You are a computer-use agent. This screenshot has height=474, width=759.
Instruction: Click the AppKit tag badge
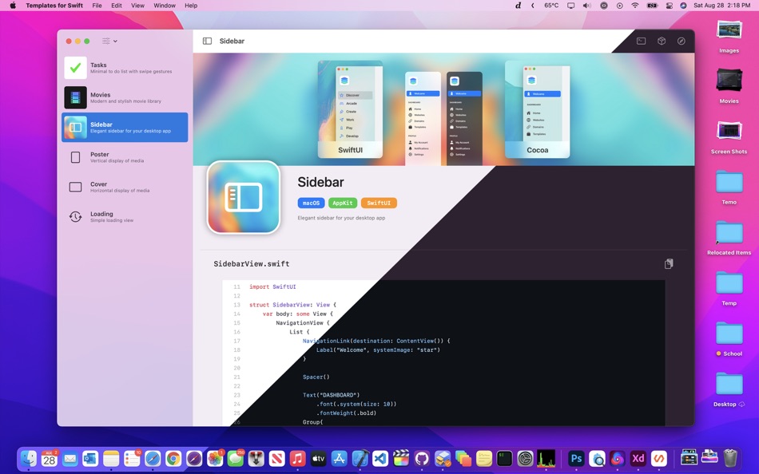(342, 203)
